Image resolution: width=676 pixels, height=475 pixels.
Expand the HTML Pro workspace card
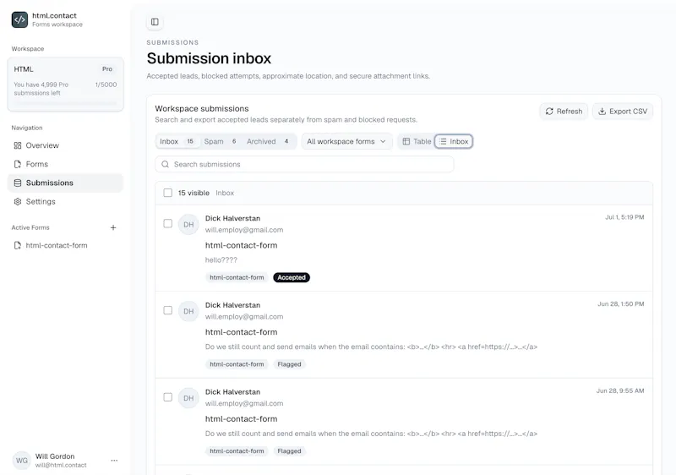65,85
